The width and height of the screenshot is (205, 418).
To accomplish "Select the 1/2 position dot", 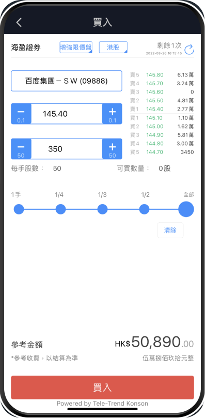I will pyautogui.click(x=144, y=209).
